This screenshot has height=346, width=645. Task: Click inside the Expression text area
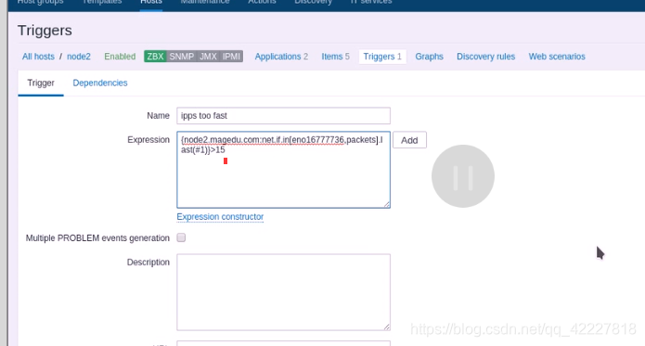coord(283,170)
